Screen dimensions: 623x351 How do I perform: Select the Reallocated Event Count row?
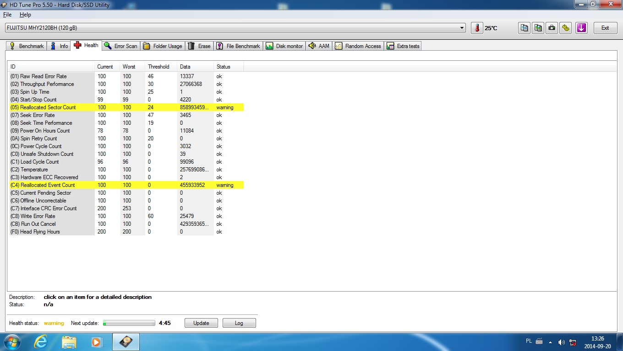point(126,185)
